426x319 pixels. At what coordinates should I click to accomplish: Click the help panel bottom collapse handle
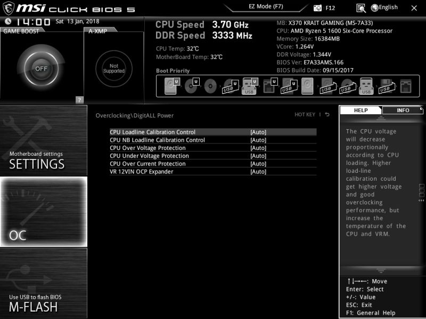[381, 271]
